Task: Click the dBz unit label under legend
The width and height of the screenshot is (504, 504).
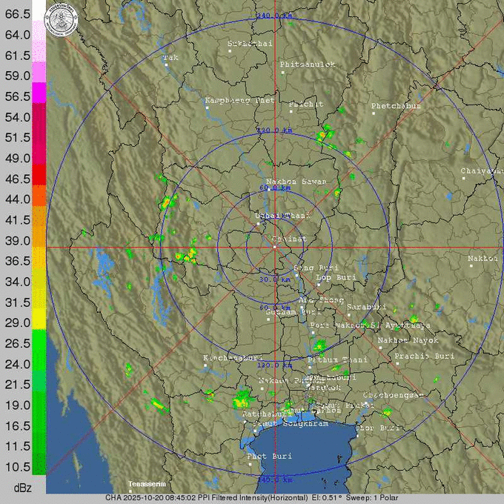Action: 23,486
